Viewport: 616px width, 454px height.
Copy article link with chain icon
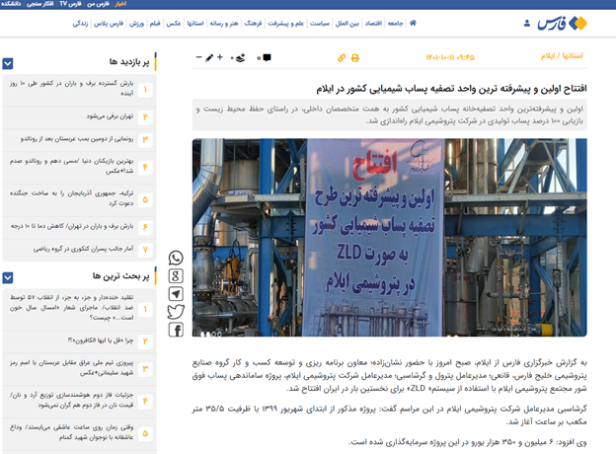tap(342, 58)
